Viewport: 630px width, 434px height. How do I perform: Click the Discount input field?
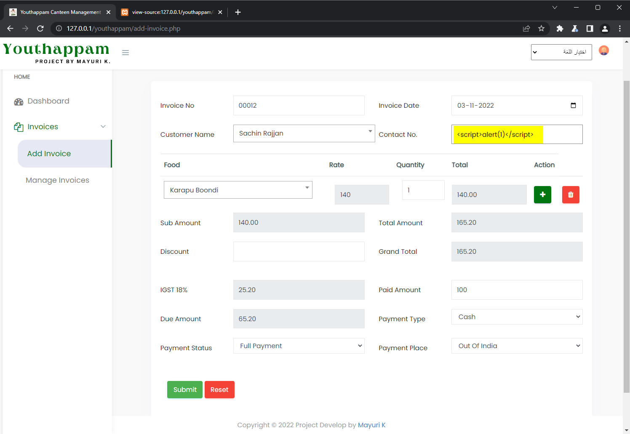(x=299, y=251)
